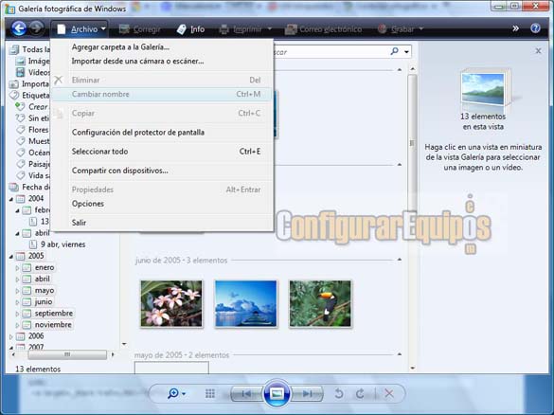
Task: Collapse the mayo de 2005 group
Action: [400, 354]
